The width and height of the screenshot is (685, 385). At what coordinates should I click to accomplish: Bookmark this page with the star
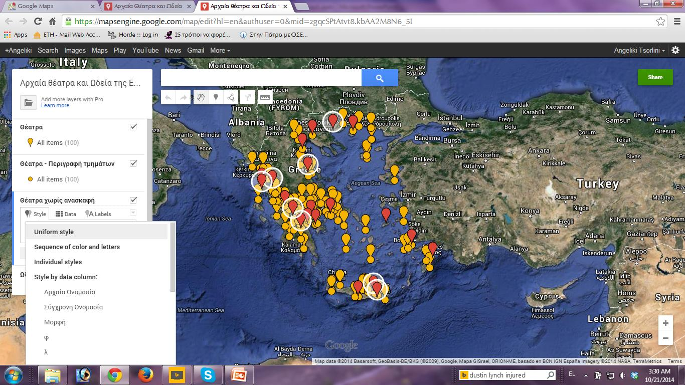click(x=661, y=22)
